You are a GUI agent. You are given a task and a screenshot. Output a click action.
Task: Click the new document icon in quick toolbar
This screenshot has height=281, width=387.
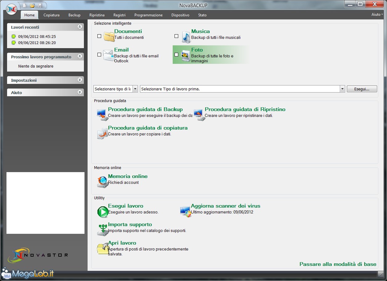pyautogui.click(x=25, y=6)
